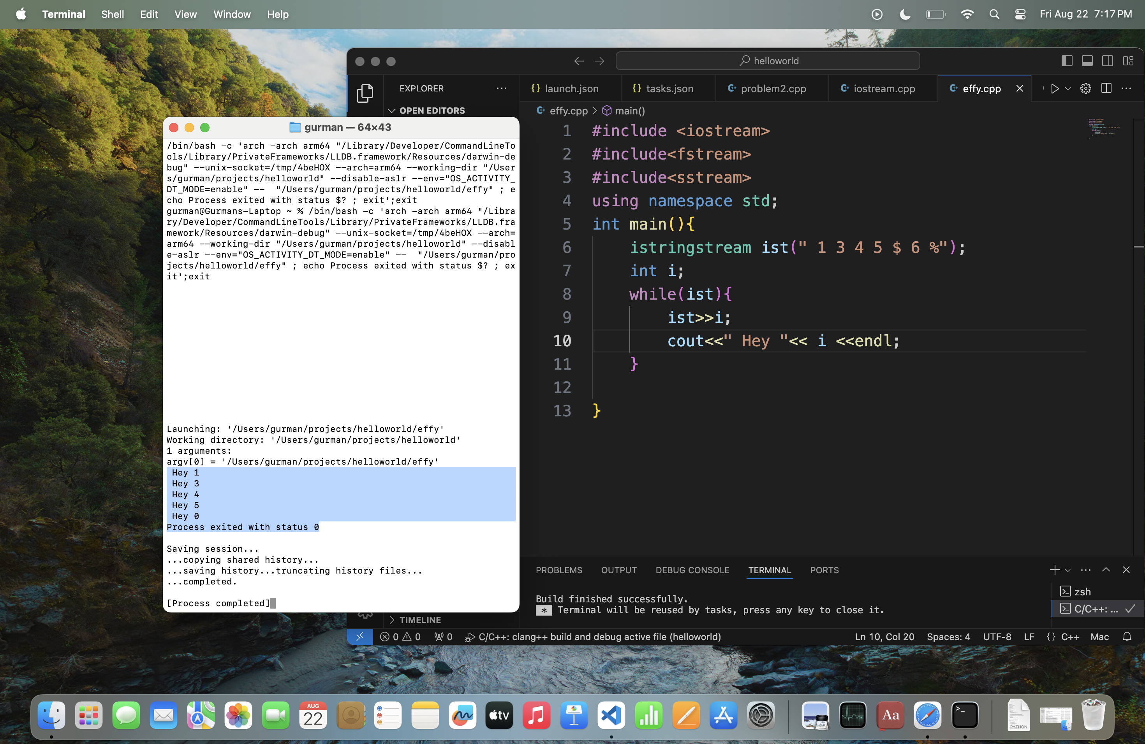Open the customize layout icon
1145x744 pixels.
[1128, 61]
